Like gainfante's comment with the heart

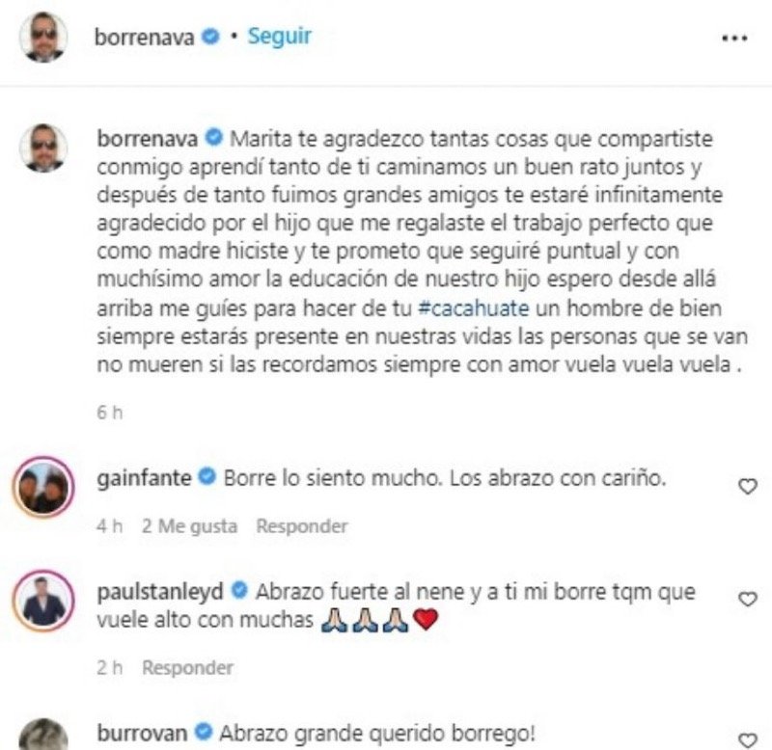tap(747, 487)
